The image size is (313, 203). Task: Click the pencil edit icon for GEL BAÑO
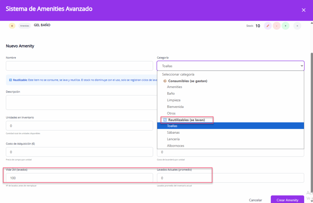tap(268, 26)
